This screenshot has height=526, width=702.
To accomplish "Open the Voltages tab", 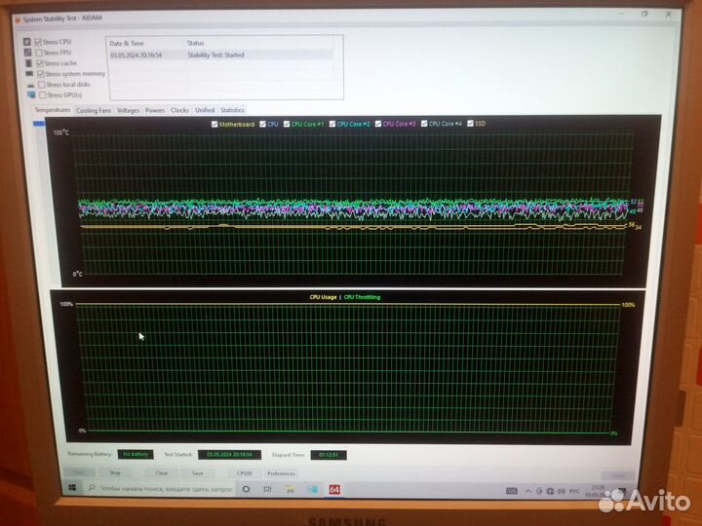I will tap(128, 110).
